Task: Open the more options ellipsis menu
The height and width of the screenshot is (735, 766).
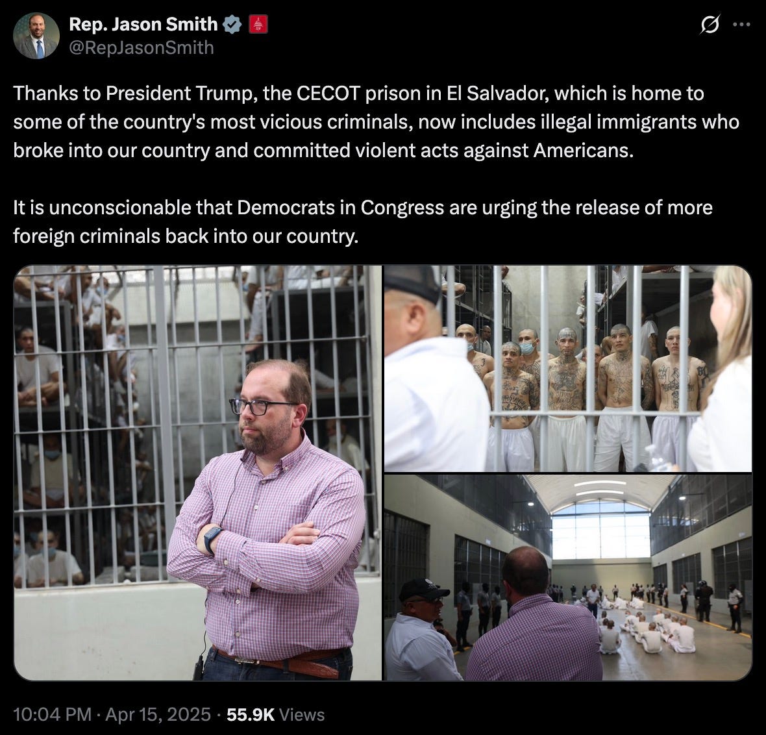Action: 741,25
